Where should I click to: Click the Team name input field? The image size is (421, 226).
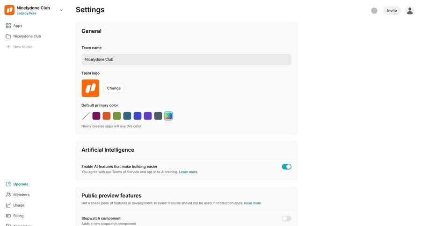186,59
